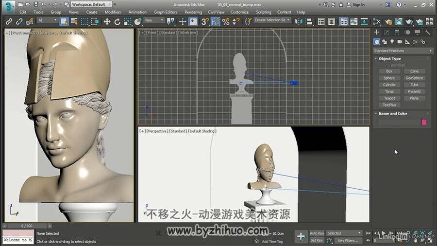This screenshot has height=246, width=437.
Task: Open the Selected key mode dropdown
Action: [x=344, y=233]
